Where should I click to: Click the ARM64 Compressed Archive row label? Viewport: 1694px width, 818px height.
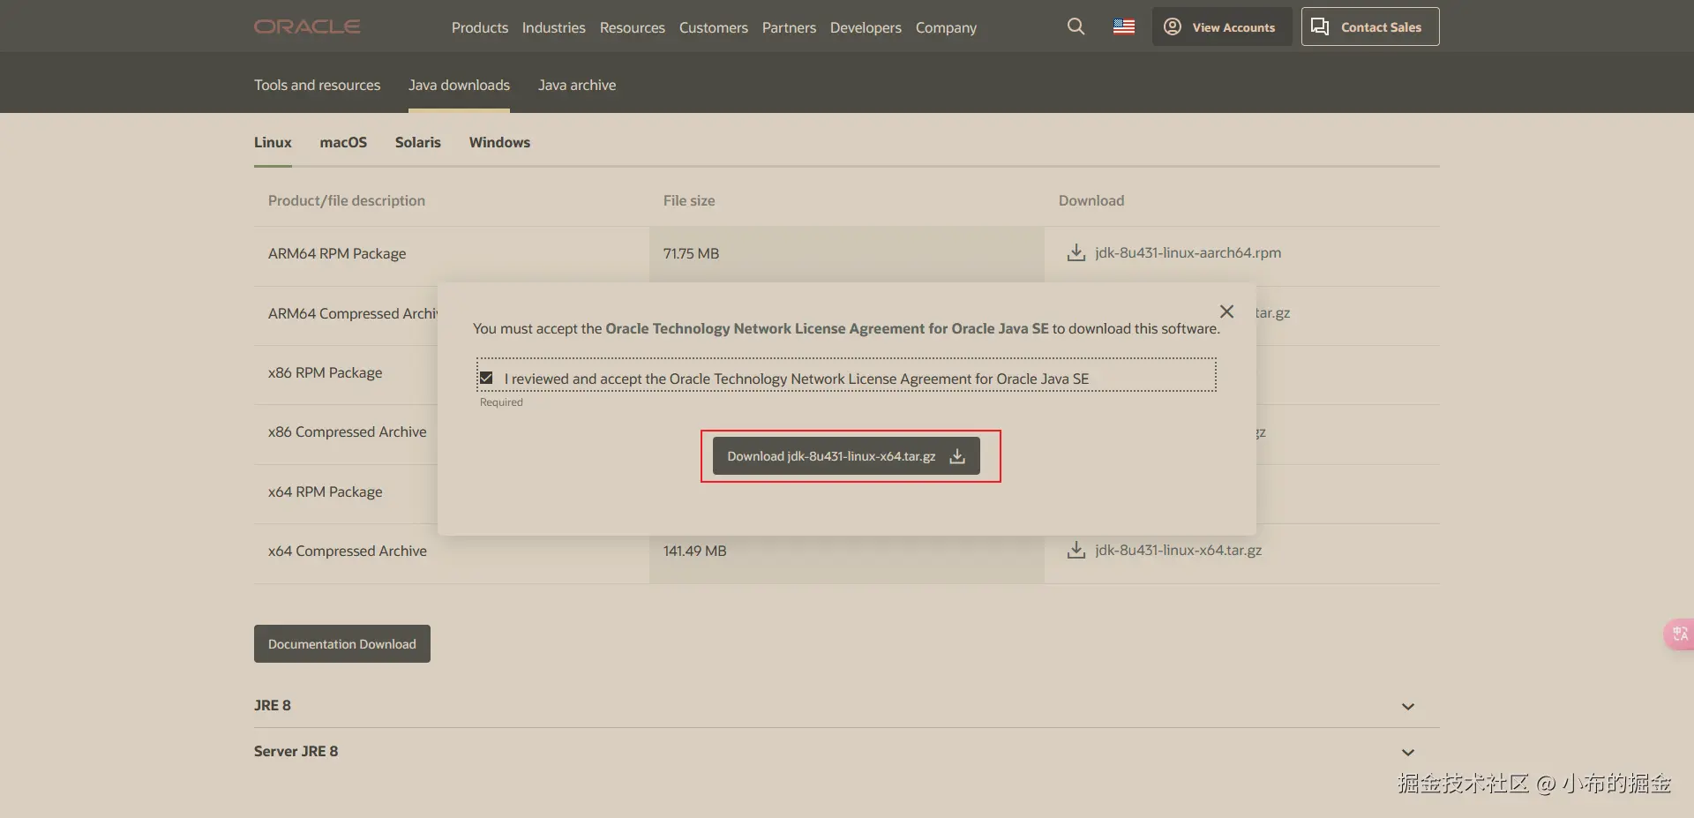pos(353,313)
